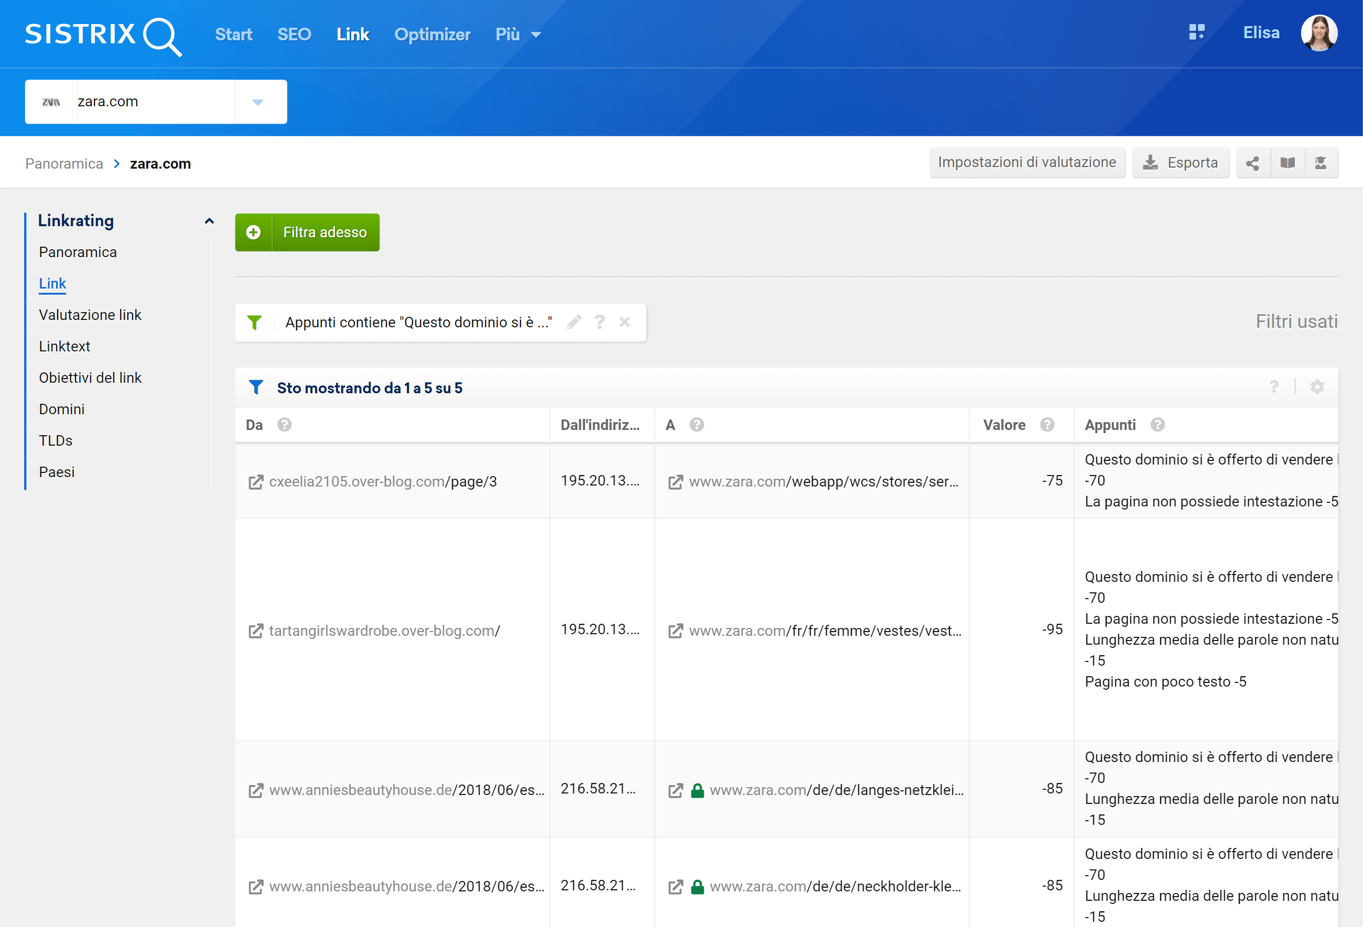This screenshot has height=927, width=1363.
Task: Click the zara.com search input field
Action: point(155,102)
